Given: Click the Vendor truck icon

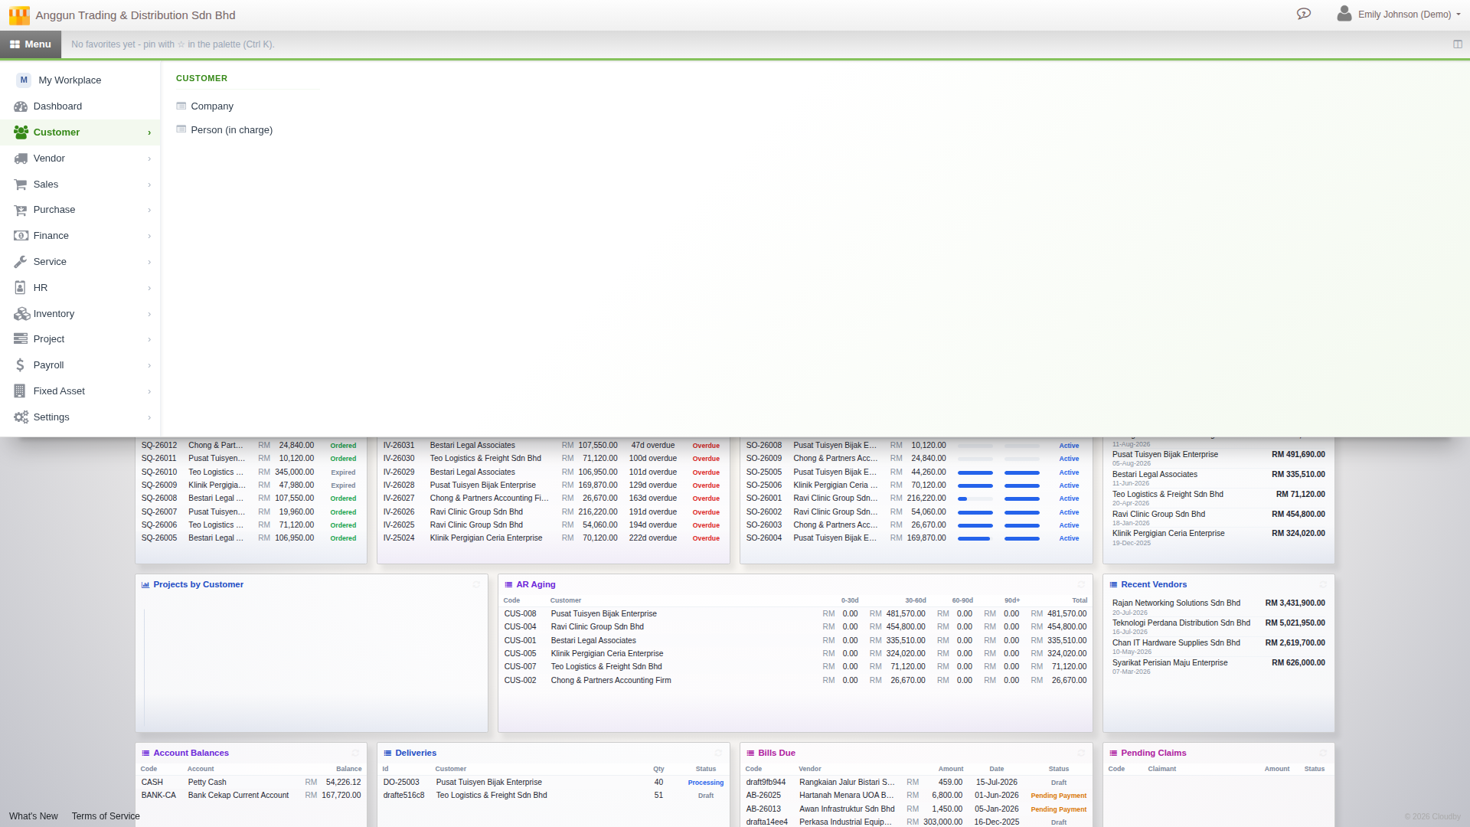Looking at the screenshot, I should [21, 159].
